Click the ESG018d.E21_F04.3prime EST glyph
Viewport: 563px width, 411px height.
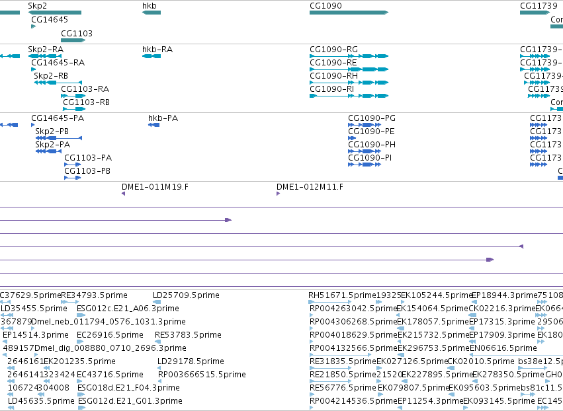(x=81, y=394)
